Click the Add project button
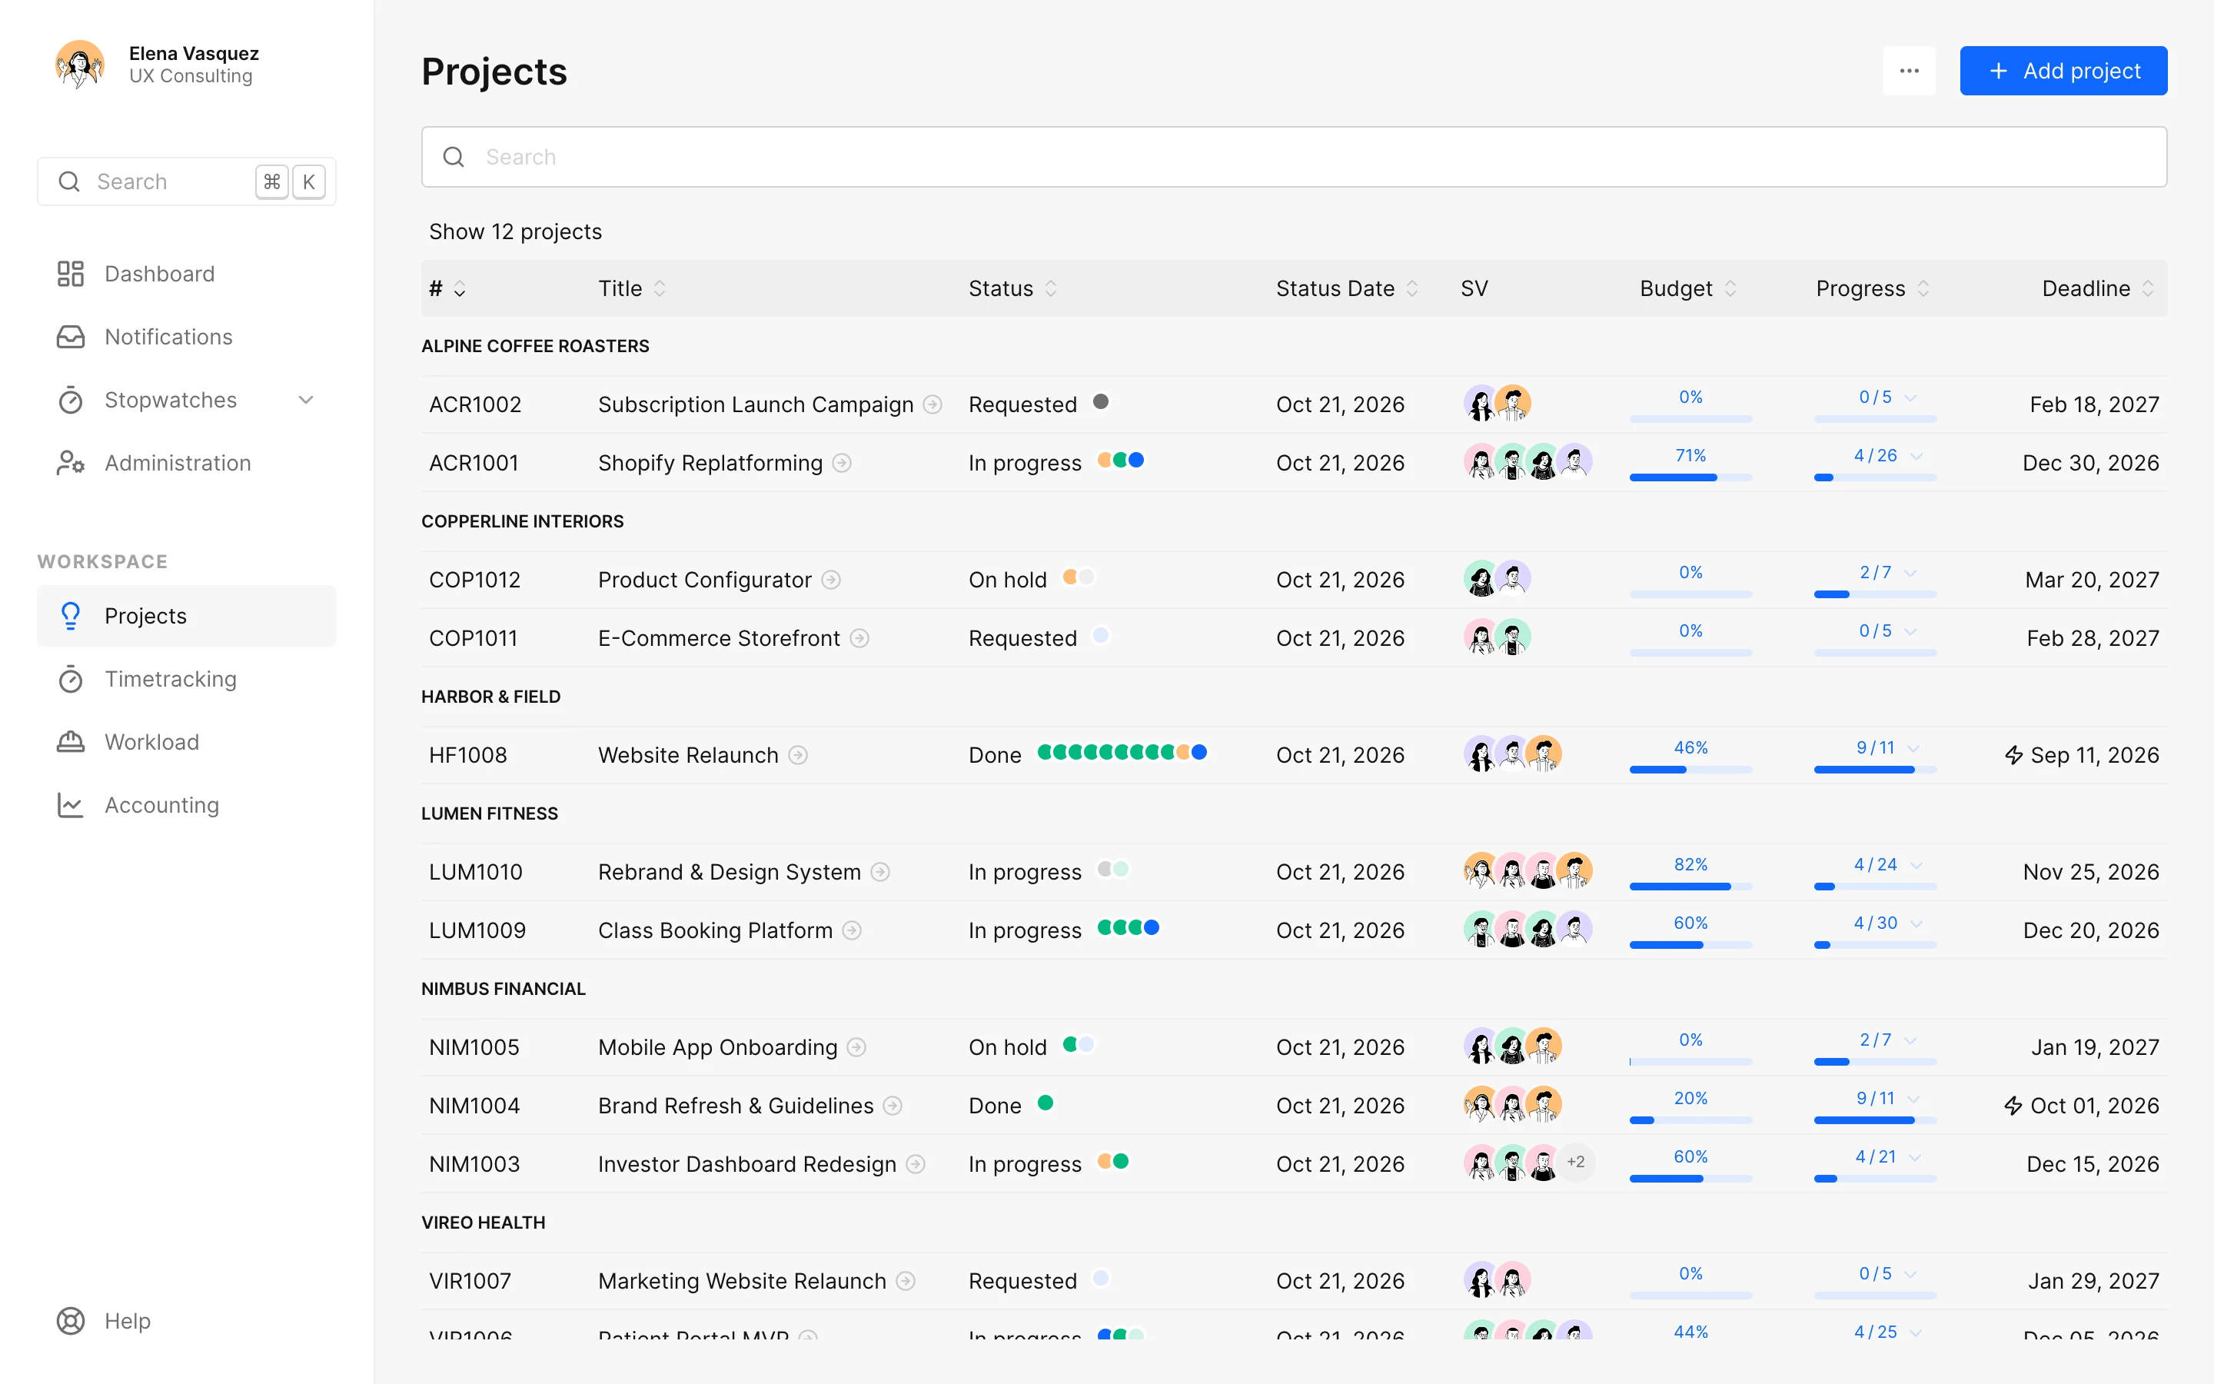 point(2063,71)
